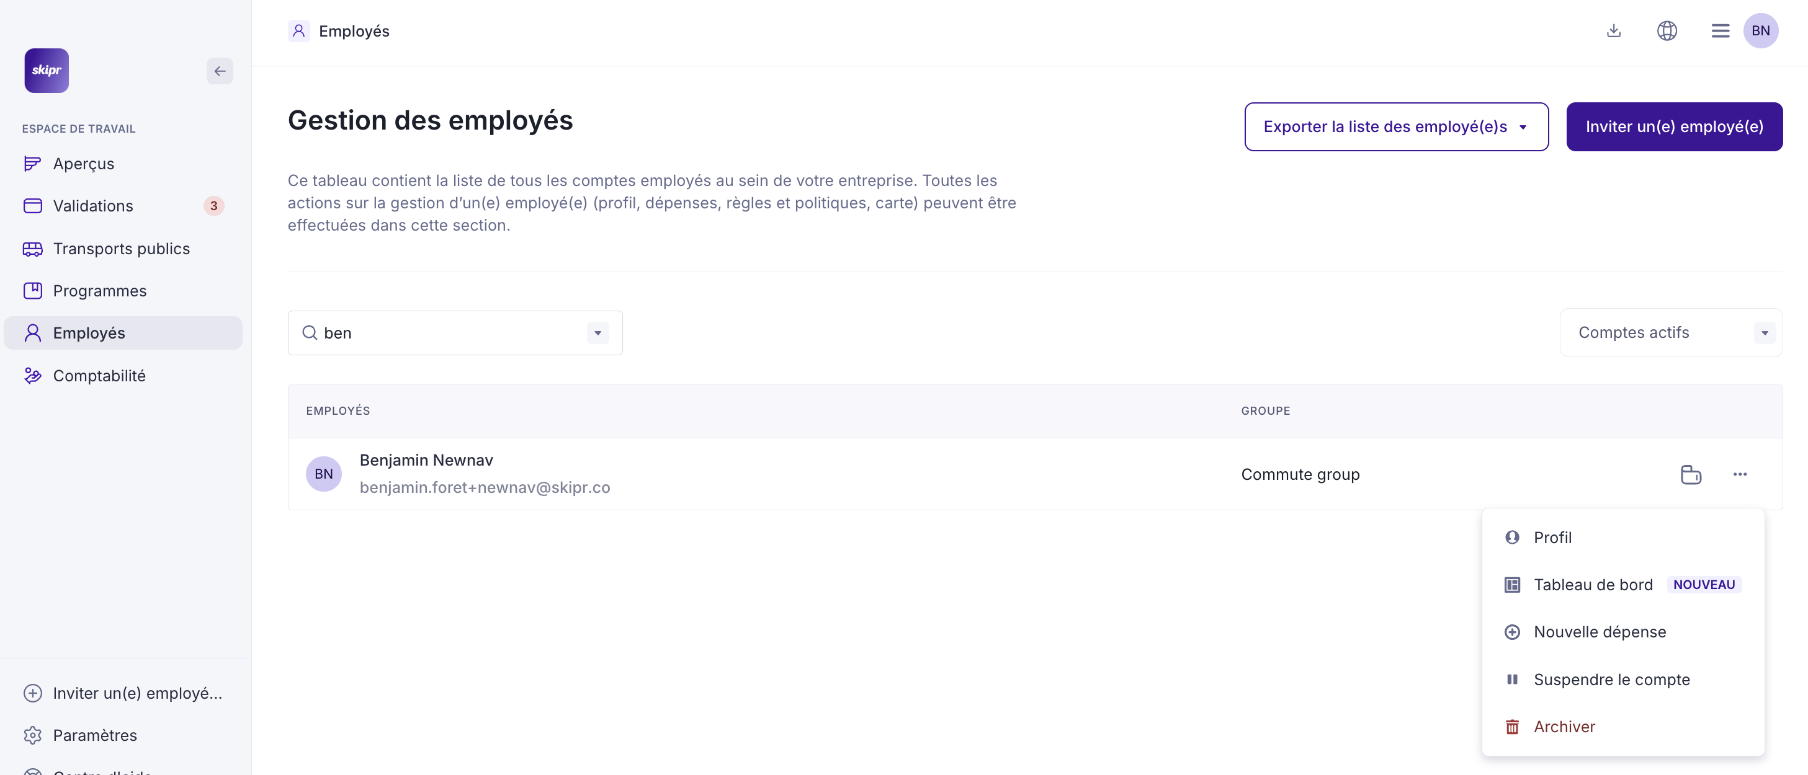Select Archiver from the context menu
Viewport: 1808px width, 775px height.
coord(1564,727)
